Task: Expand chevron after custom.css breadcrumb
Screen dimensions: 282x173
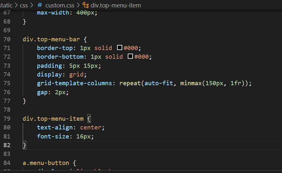Action: pyautogui.click(x=78, y=5)
